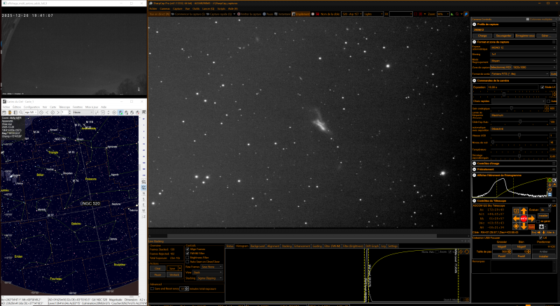
Task: Click the Live Stacking histogram lightning auto-stretch icon
Action: [461, 252]
